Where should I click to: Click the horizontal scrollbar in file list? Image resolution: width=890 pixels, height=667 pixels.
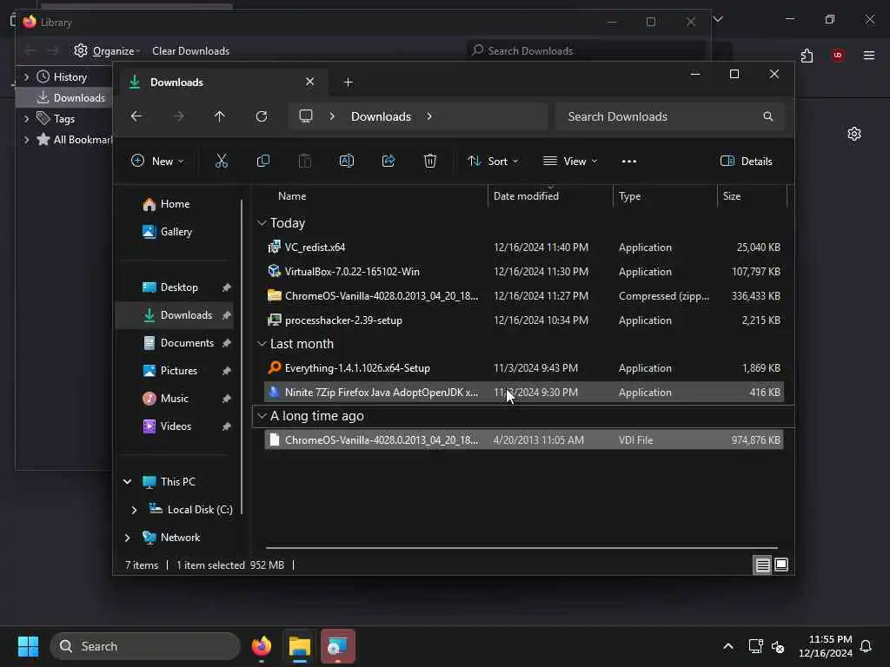click(x=521, y=548)
